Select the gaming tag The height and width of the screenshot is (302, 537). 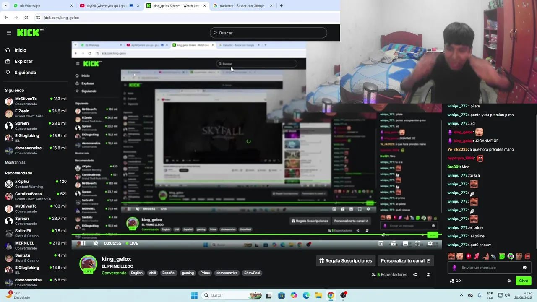[188, 273]
